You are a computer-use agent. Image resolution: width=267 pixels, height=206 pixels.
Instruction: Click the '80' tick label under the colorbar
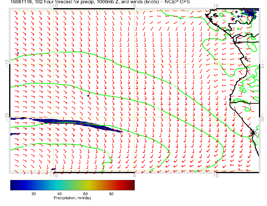pos(111,194)
